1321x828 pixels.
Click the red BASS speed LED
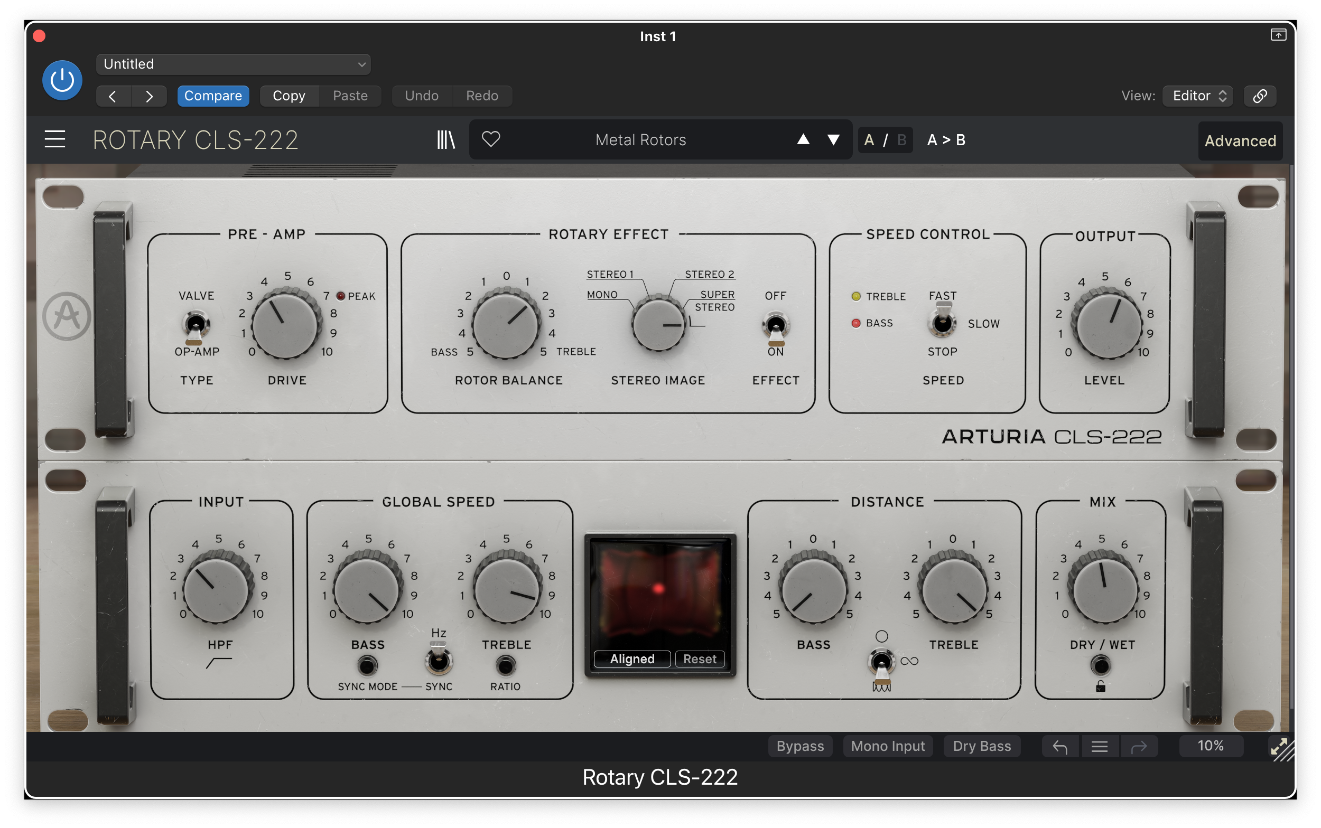(856, 323)
